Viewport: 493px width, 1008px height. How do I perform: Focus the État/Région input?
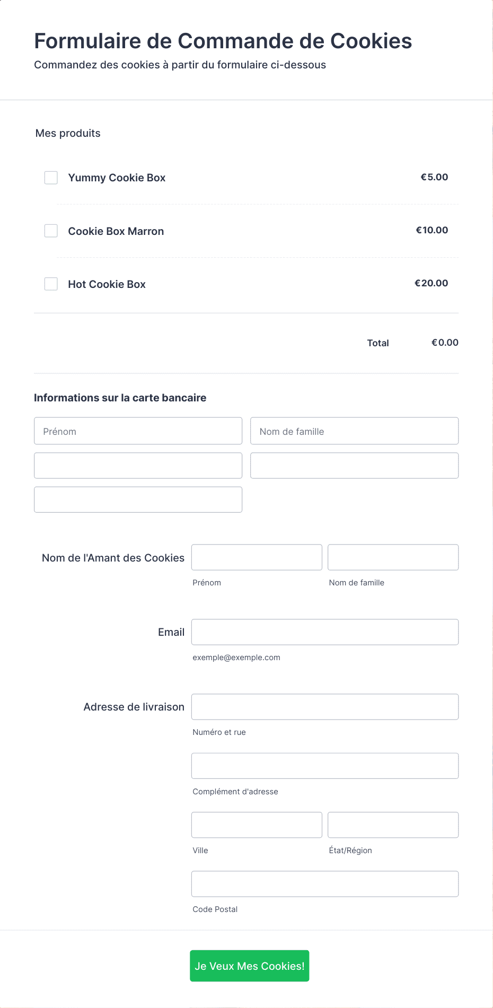coord(393,825)
